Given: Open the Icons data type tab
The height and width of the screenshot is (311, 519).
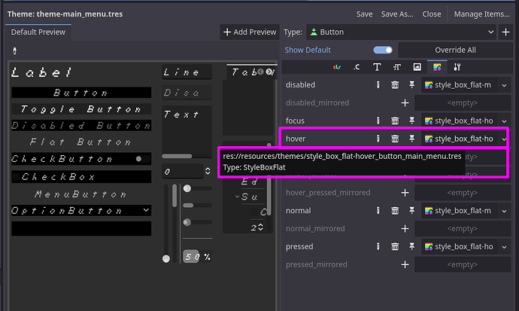Looking at the screenshot, I should (417, 67).
